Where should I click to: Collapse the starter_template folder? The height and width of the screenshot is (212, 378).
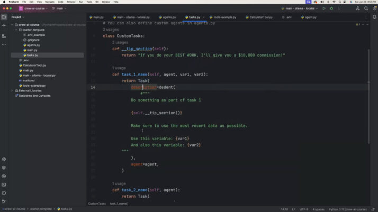16,30
